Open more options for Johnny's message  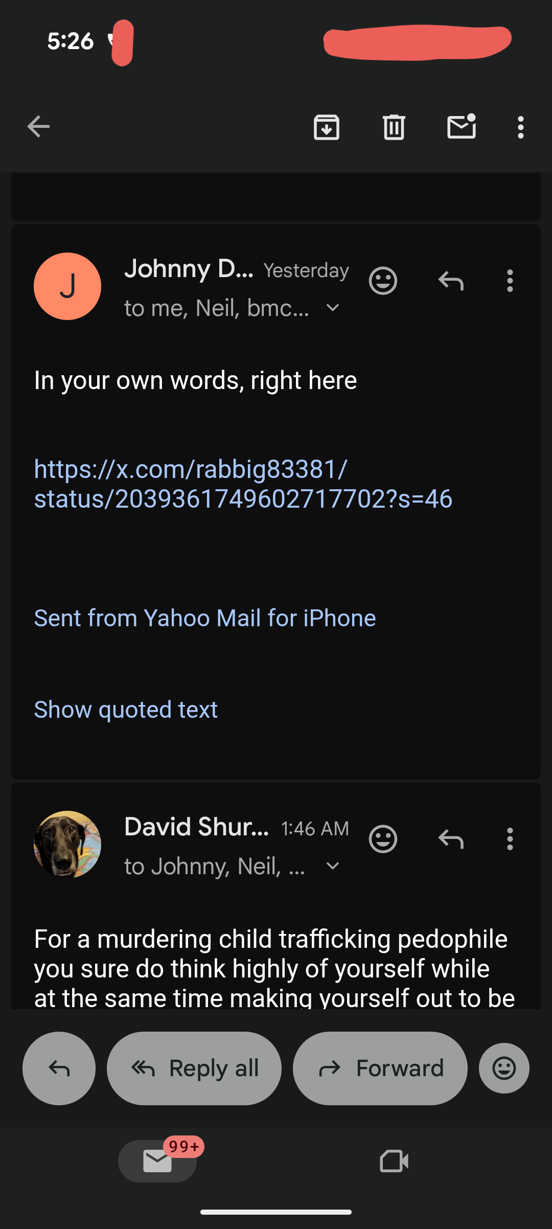click(x=510, y=281)
